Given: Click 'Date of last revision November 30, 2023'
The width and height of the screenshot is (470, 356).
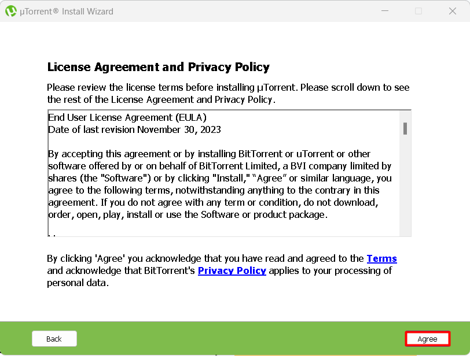Looking at the screenshot, I should 134,130.
